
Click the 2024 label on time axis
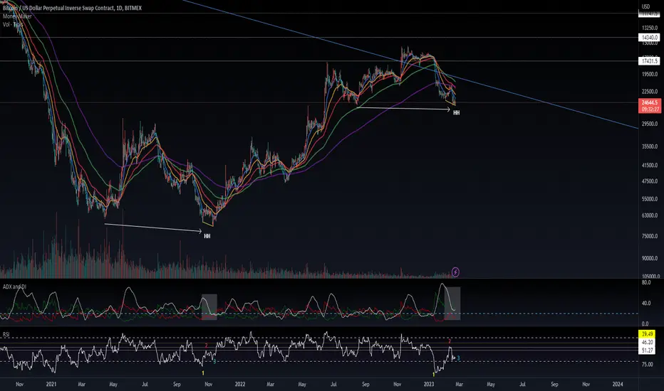tap(618, 384)
